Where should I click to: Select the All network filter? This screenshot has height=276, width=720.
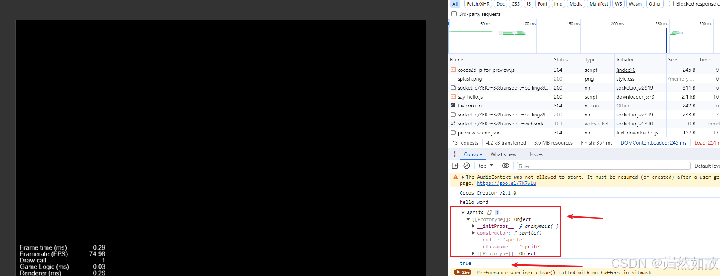pyautogui.click(x=455, y=4)
